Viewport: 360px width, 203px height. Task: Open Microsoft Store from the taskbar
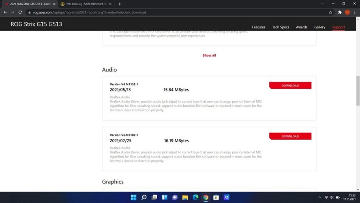216,197
